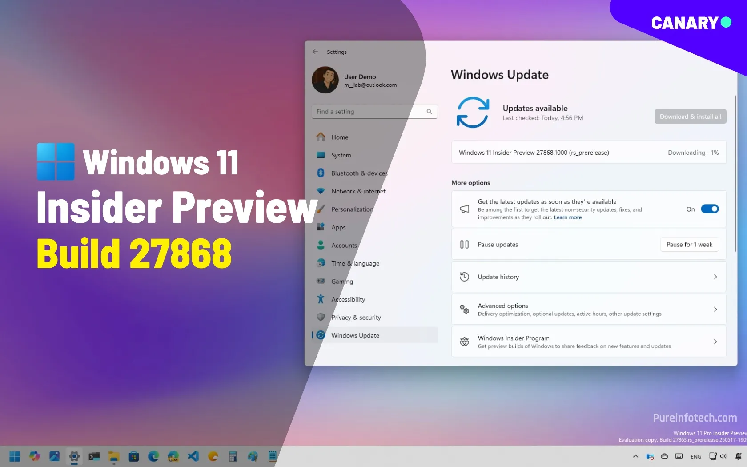The image size is (747, 467).
Task: Click the search magnifier icon
Action: point(429,112)
